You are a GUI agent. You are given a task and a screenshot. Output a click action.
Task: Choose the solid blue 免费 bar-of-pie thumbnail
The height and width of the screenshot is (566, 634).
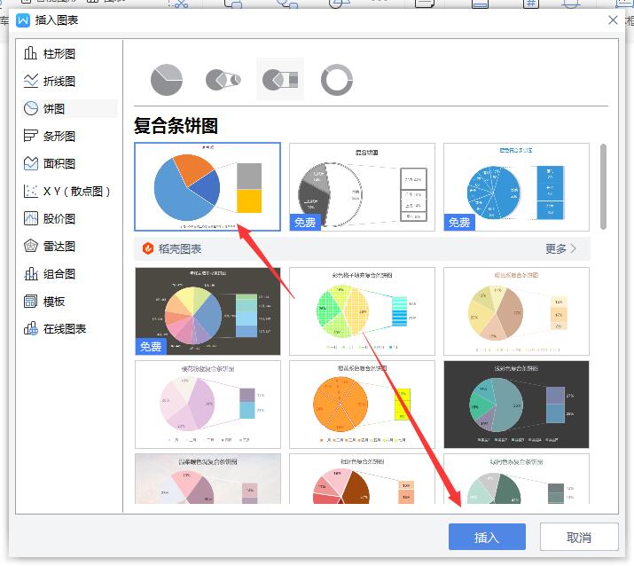point(516,186)
